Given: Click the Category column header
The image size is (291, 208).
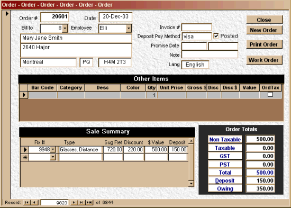Looking at the screenshot, I should pyautogui.click(x=71, y=88).
